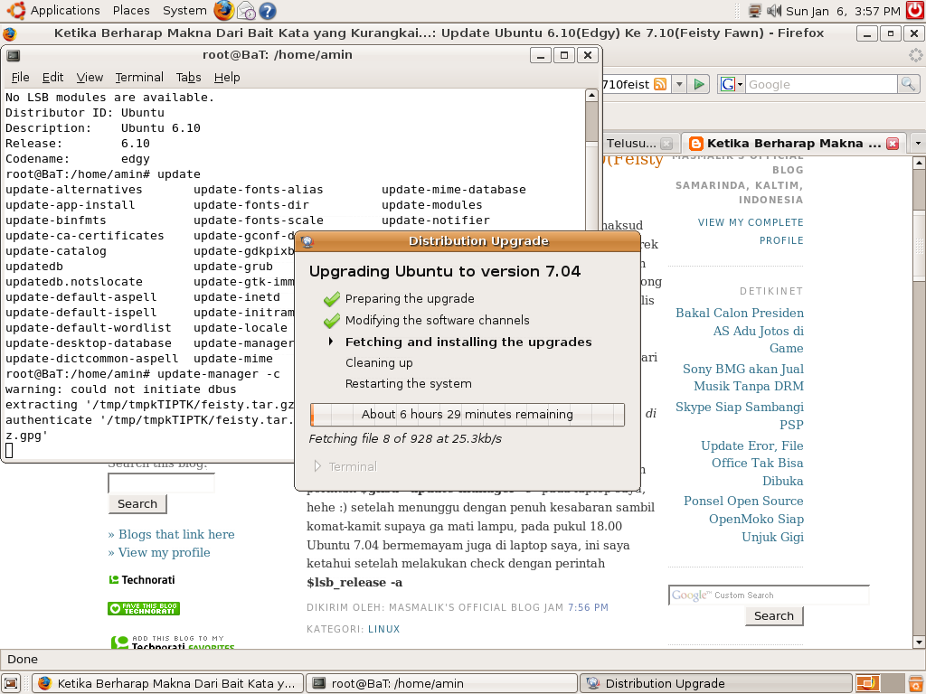Open the Places panel menu
Image resolution: width=926 pixels, height=694 pixels.
[x=131, y=11]
